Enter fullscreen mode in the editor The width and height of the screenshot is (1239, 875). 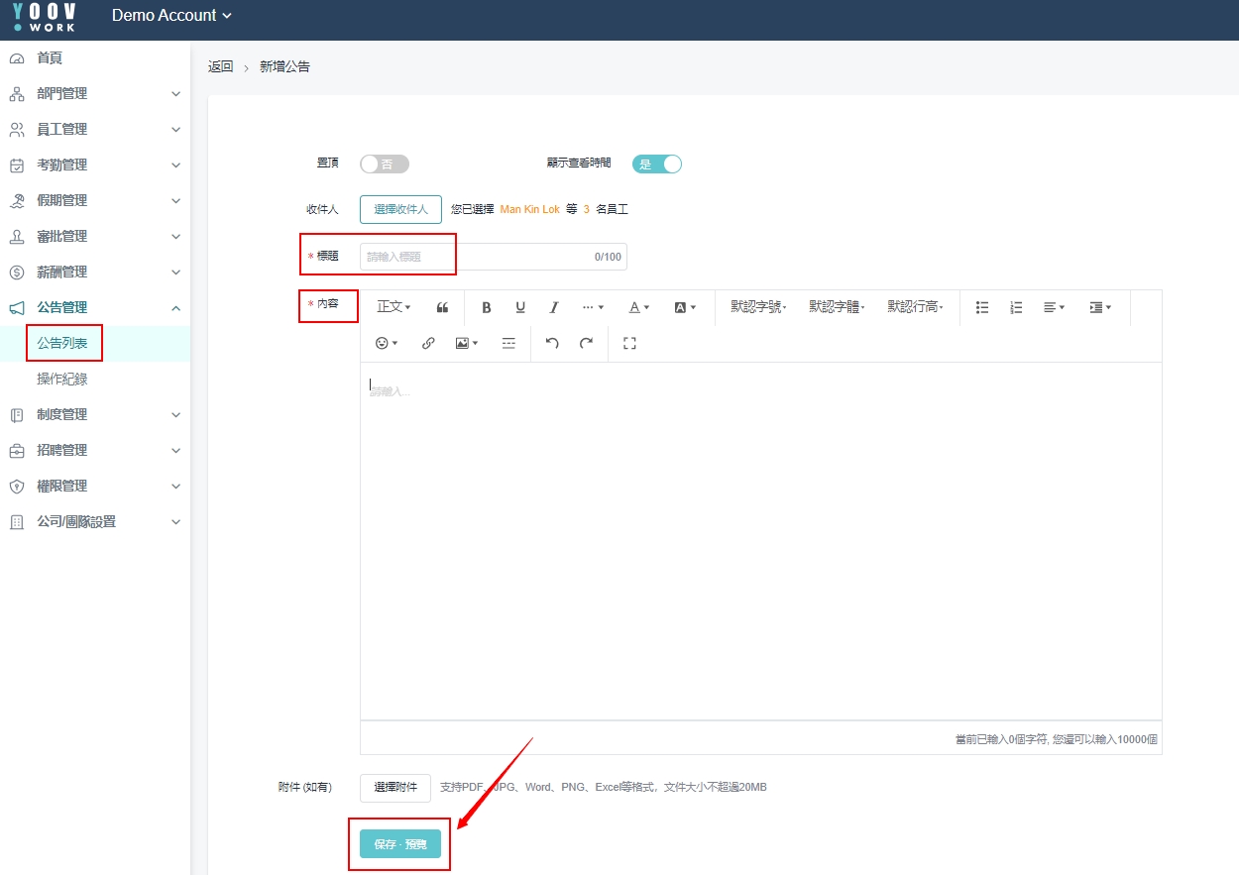tap(629, 343)
